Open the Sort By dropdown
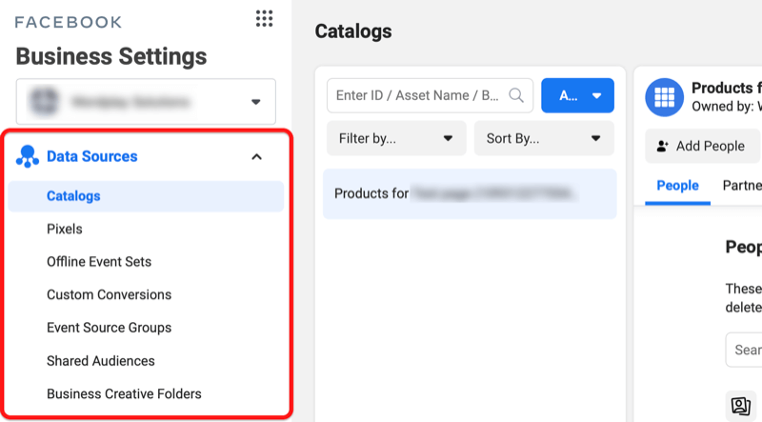762x422 pixels. coord(544,138)
